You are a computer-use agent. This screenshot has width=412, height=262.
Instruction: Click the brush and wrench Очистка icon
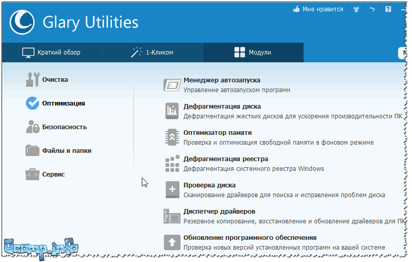(32, 79)
